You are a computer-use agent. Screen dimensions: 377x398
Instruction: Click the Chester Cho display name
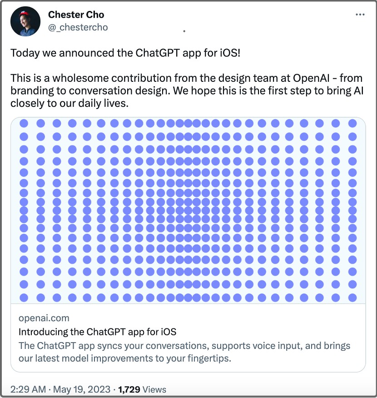[76, 15]
